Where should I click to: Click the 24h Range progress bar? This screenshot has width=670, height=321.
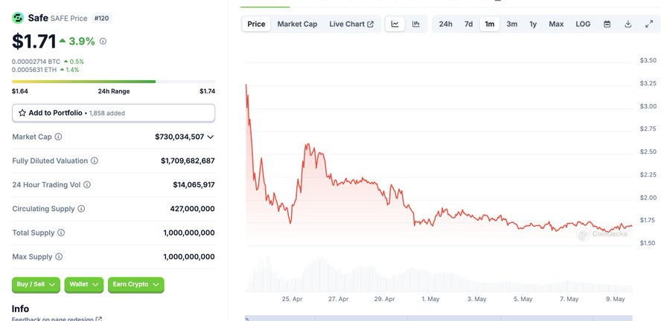[113, 82]
